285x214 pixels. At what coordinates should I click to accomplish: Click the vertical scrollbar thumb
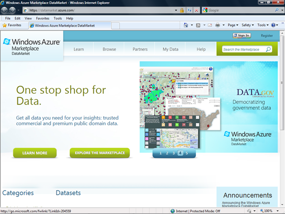(282, 83)
